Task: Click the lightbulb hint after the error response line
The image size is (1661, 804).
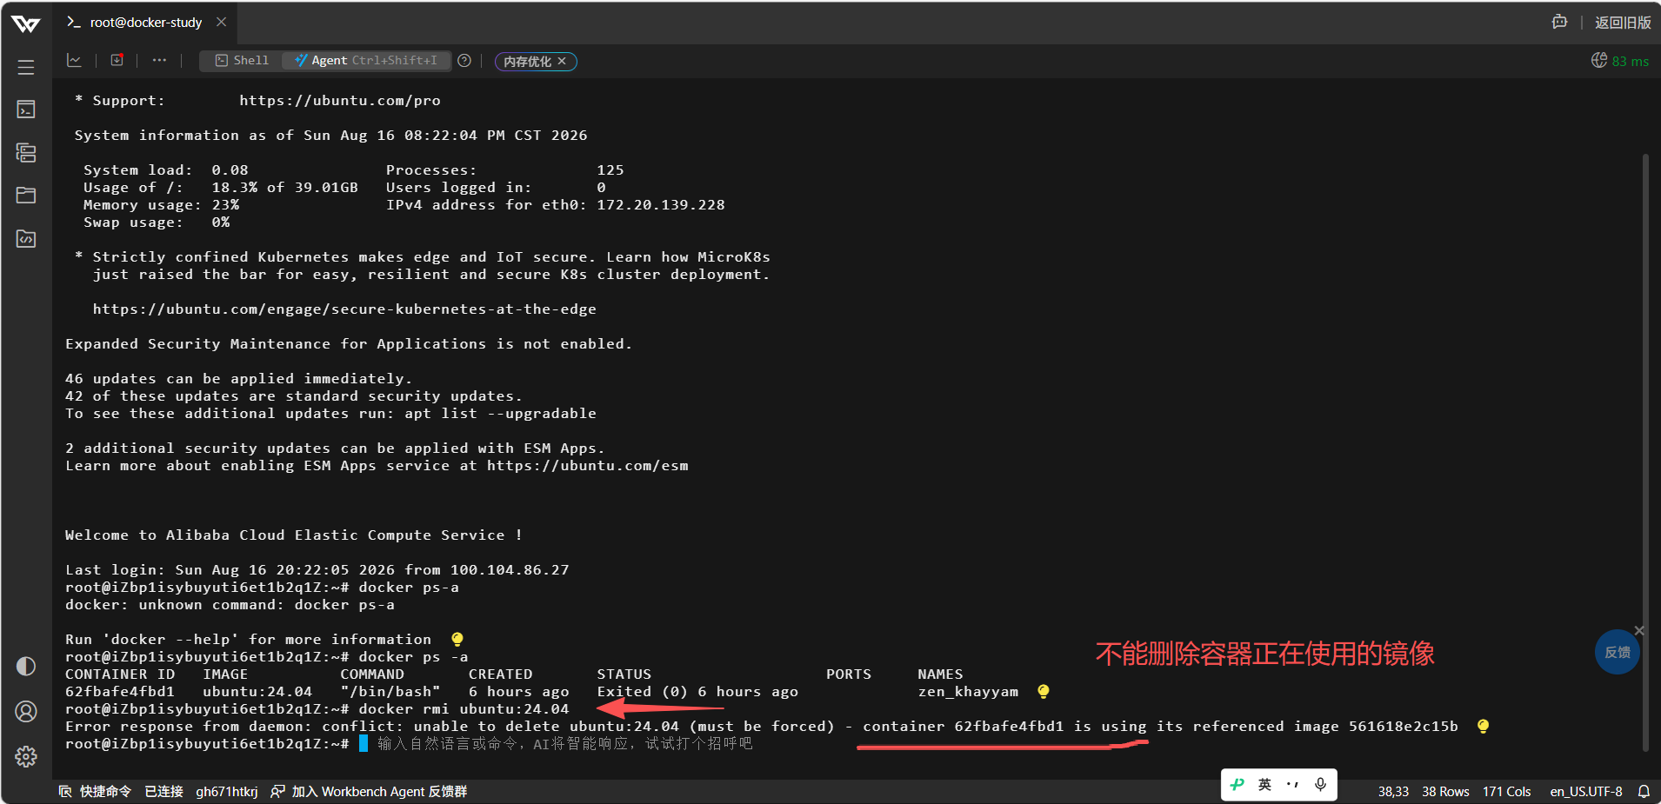Action: [x=1484, y=727]
